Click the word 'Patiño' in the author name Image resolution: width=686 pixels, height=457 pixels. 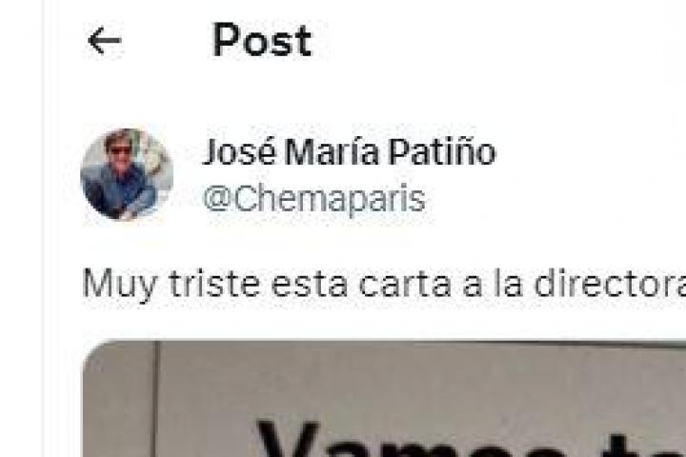[x=442, y=151]
